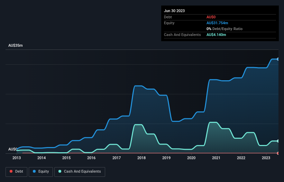Click the 2018 x-axis label
The image size is (284, 182).
click(141, 158)
